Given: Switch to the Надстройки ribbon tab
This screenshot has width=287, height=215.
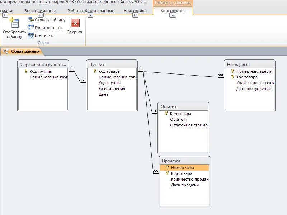Looking at the screenshot, I should pyautogui.click(x=135, y=11).
